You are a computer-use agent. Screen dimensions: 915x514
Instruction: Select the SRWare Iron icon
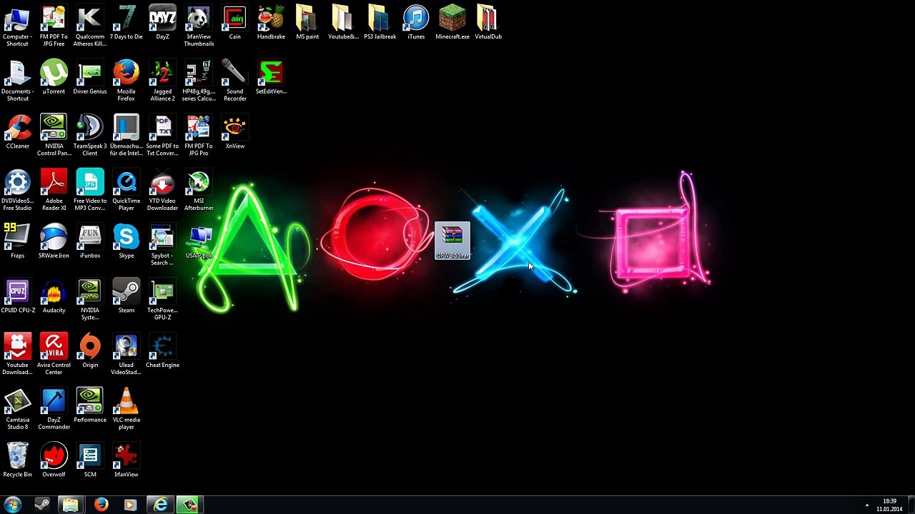tap(54, 241)
